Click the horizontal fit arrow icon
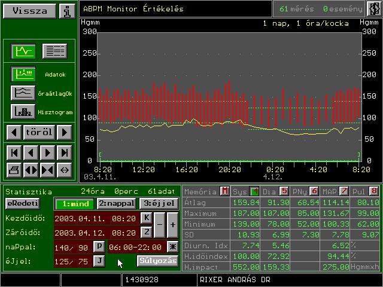The height and width of the screenshot is (287, 383). click(x=64, y=170)
